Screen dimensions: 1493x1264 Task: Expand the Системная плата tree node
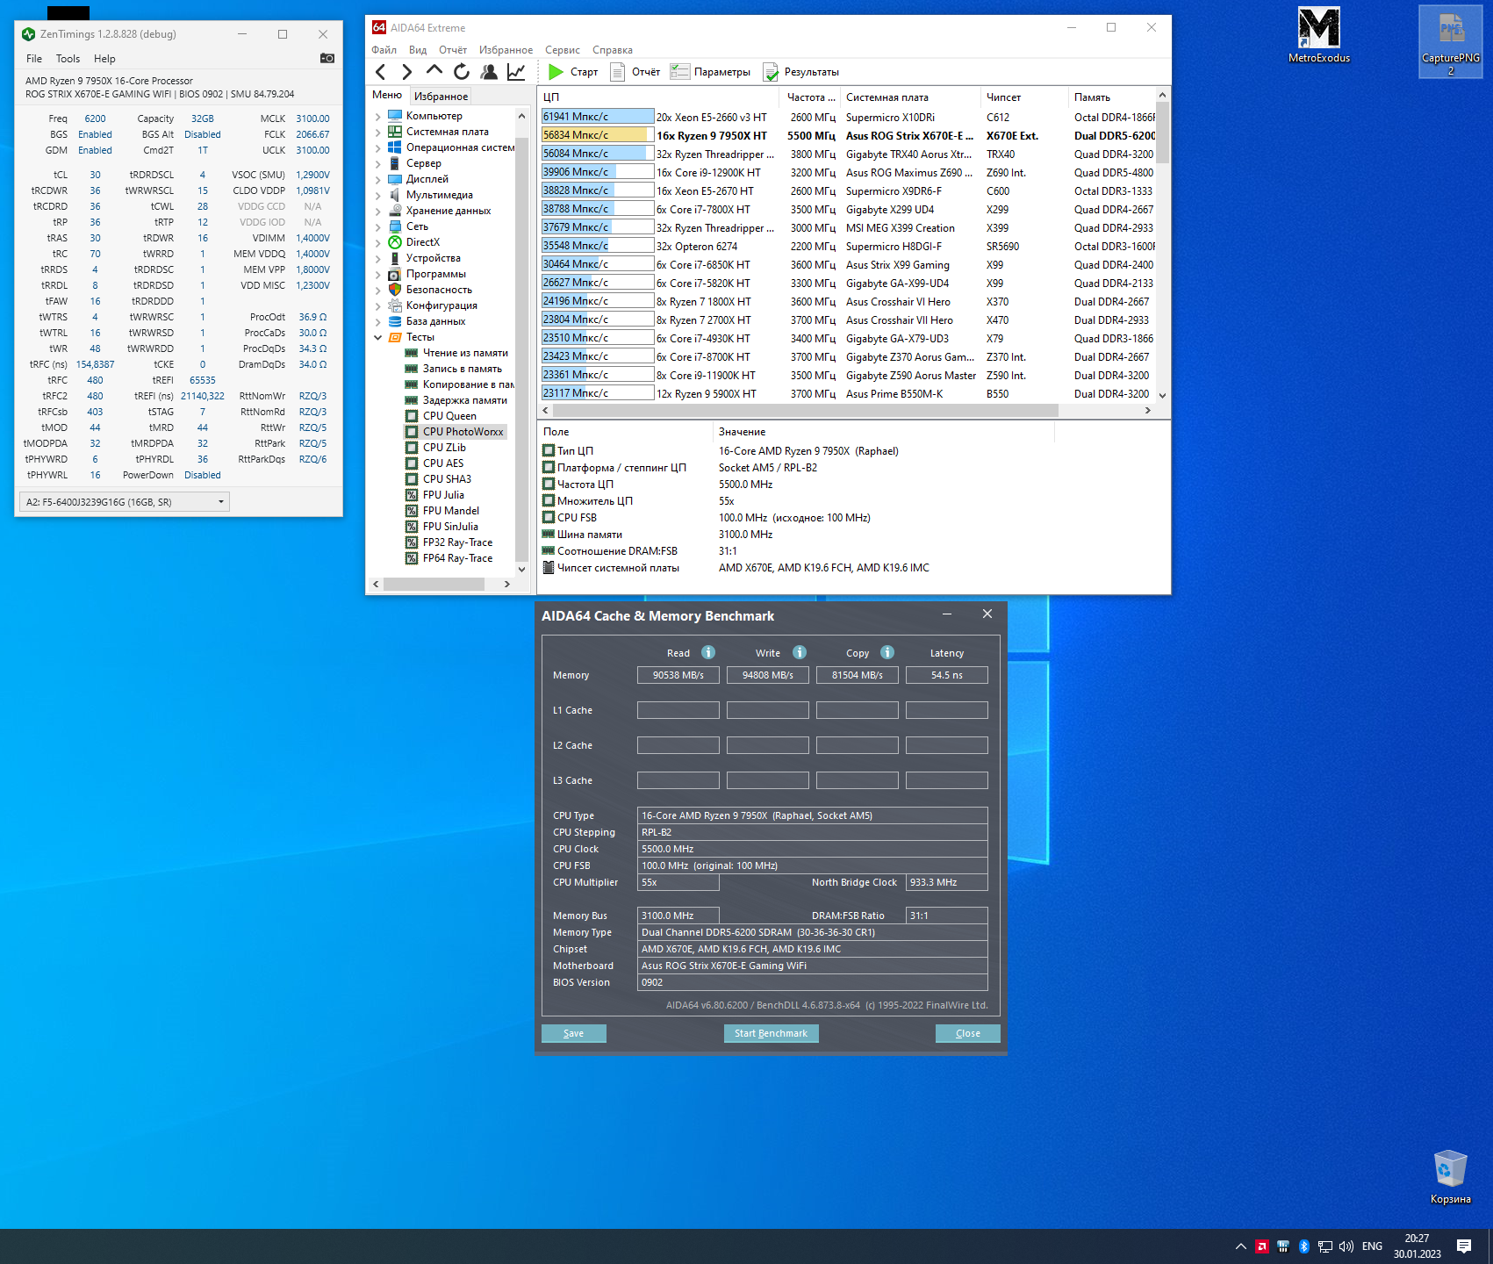coord(378,132)
